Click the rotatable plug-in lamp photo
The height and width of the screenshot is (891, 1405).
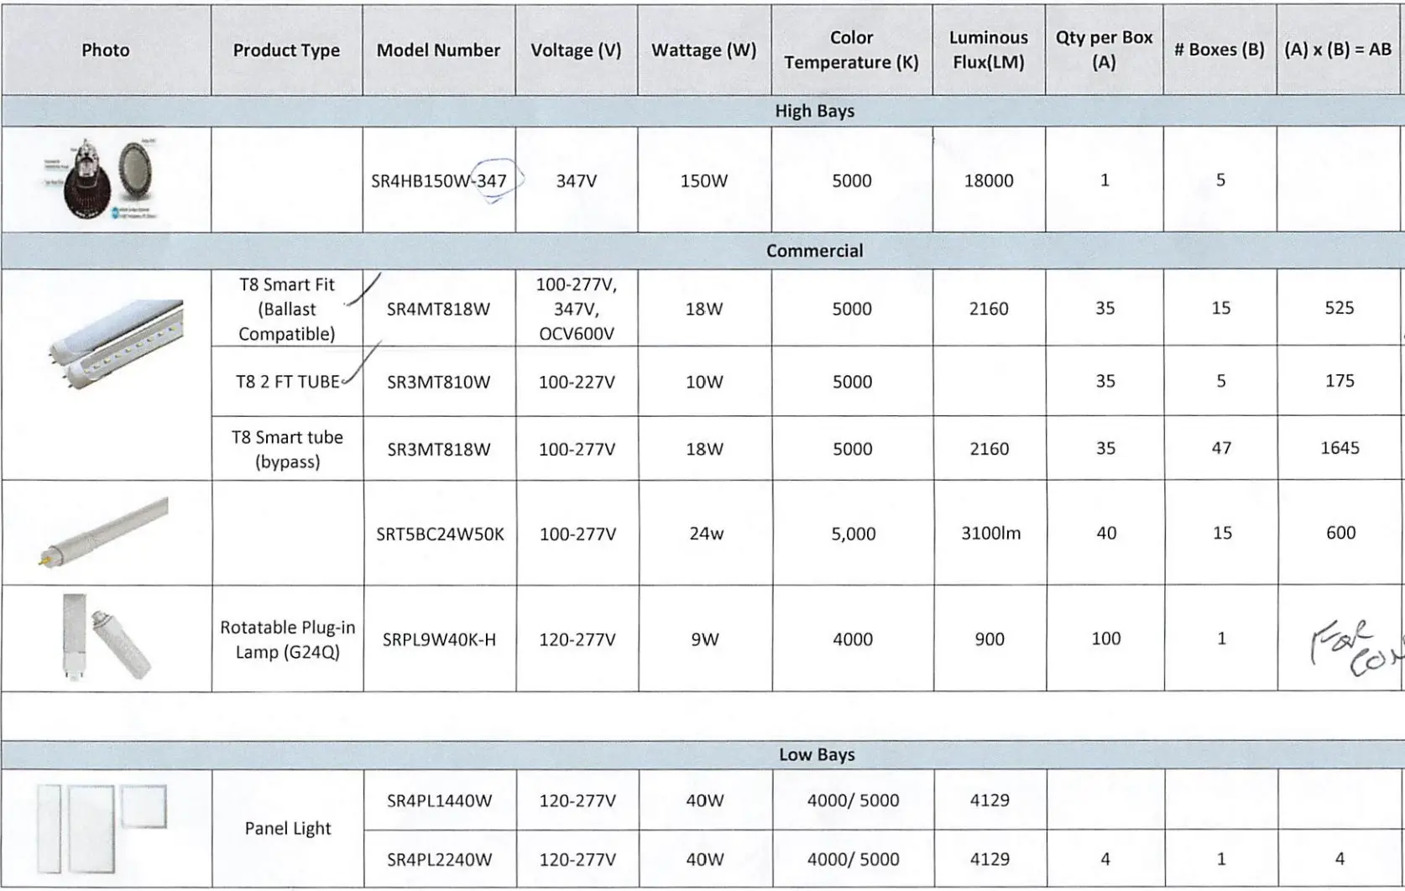(106, 637)
